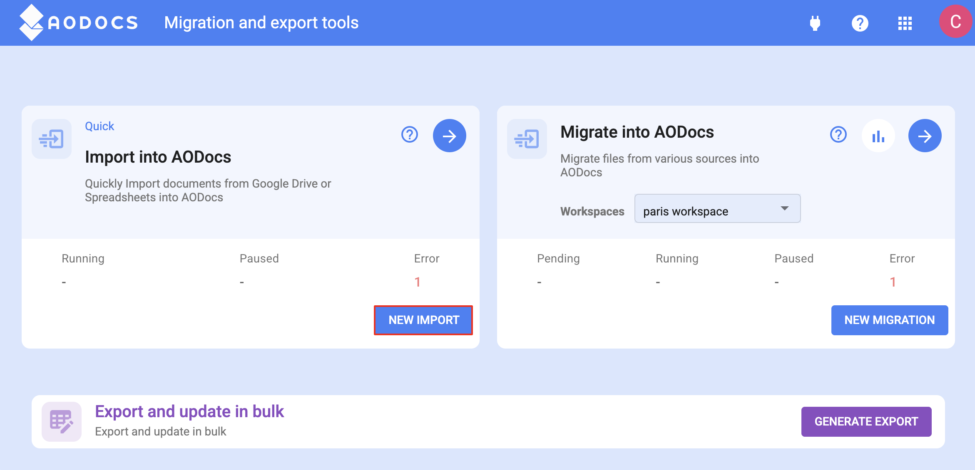Click the import card Running label
Screen dimensions: 975x470
(x=83, y=259)
